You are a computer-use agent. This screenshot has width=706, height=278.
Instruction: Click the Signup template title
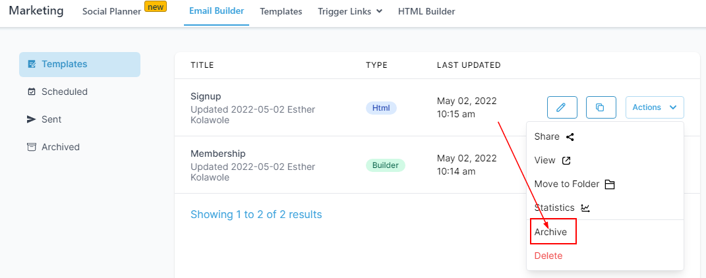[x=206, y=96]
